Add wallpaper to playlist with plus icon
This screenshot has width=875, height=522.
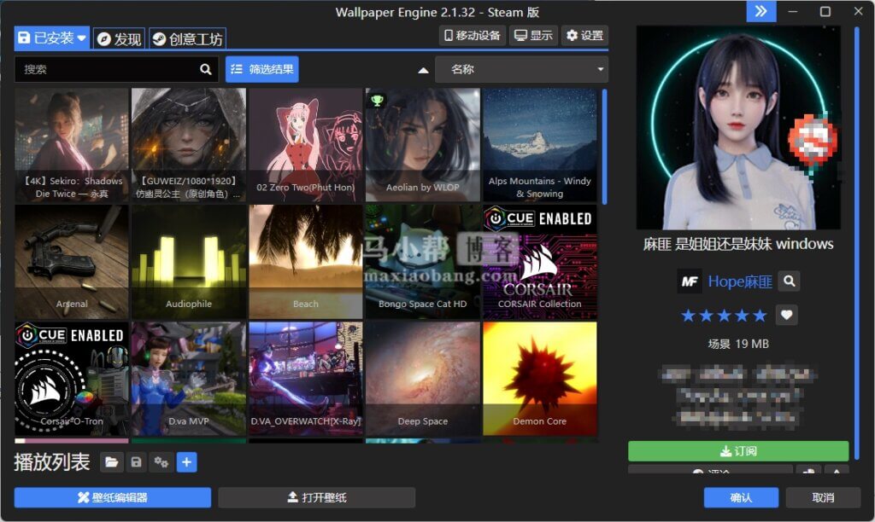click(x=187, y=462)
